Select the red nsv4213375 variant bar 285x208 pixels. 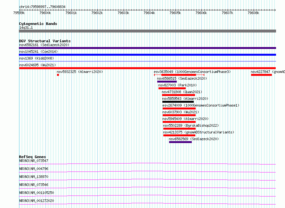179,135
